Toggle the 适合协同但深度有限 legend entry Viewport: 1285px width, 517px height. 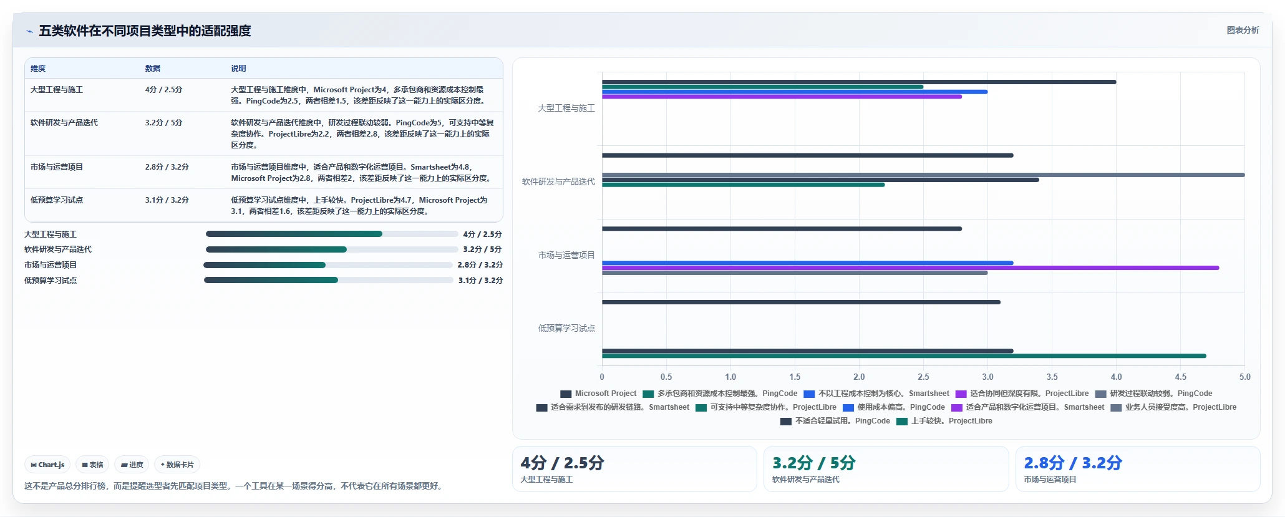1022,394
